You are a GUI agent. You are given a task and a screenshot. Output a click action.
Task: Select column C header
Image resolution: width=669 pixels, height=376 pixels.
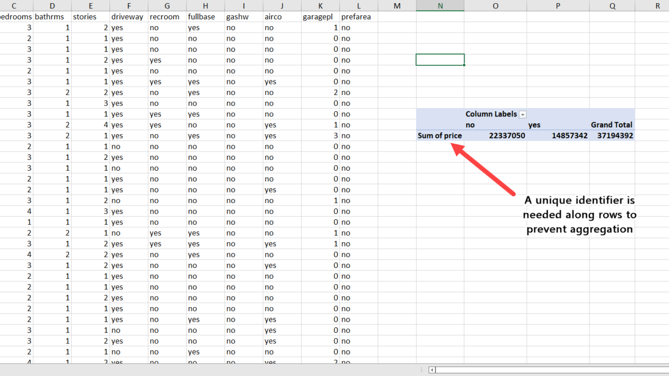pos(14,6)
